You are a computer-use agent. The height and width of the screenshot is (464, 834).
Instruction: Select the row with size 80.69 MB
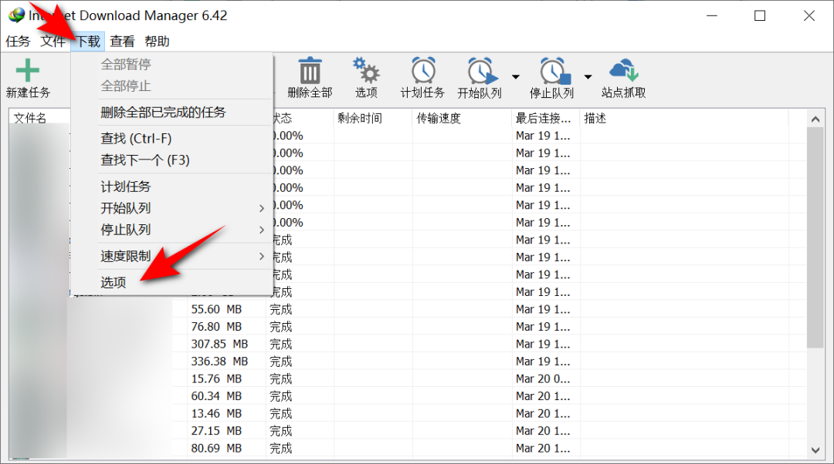(408, 448)
